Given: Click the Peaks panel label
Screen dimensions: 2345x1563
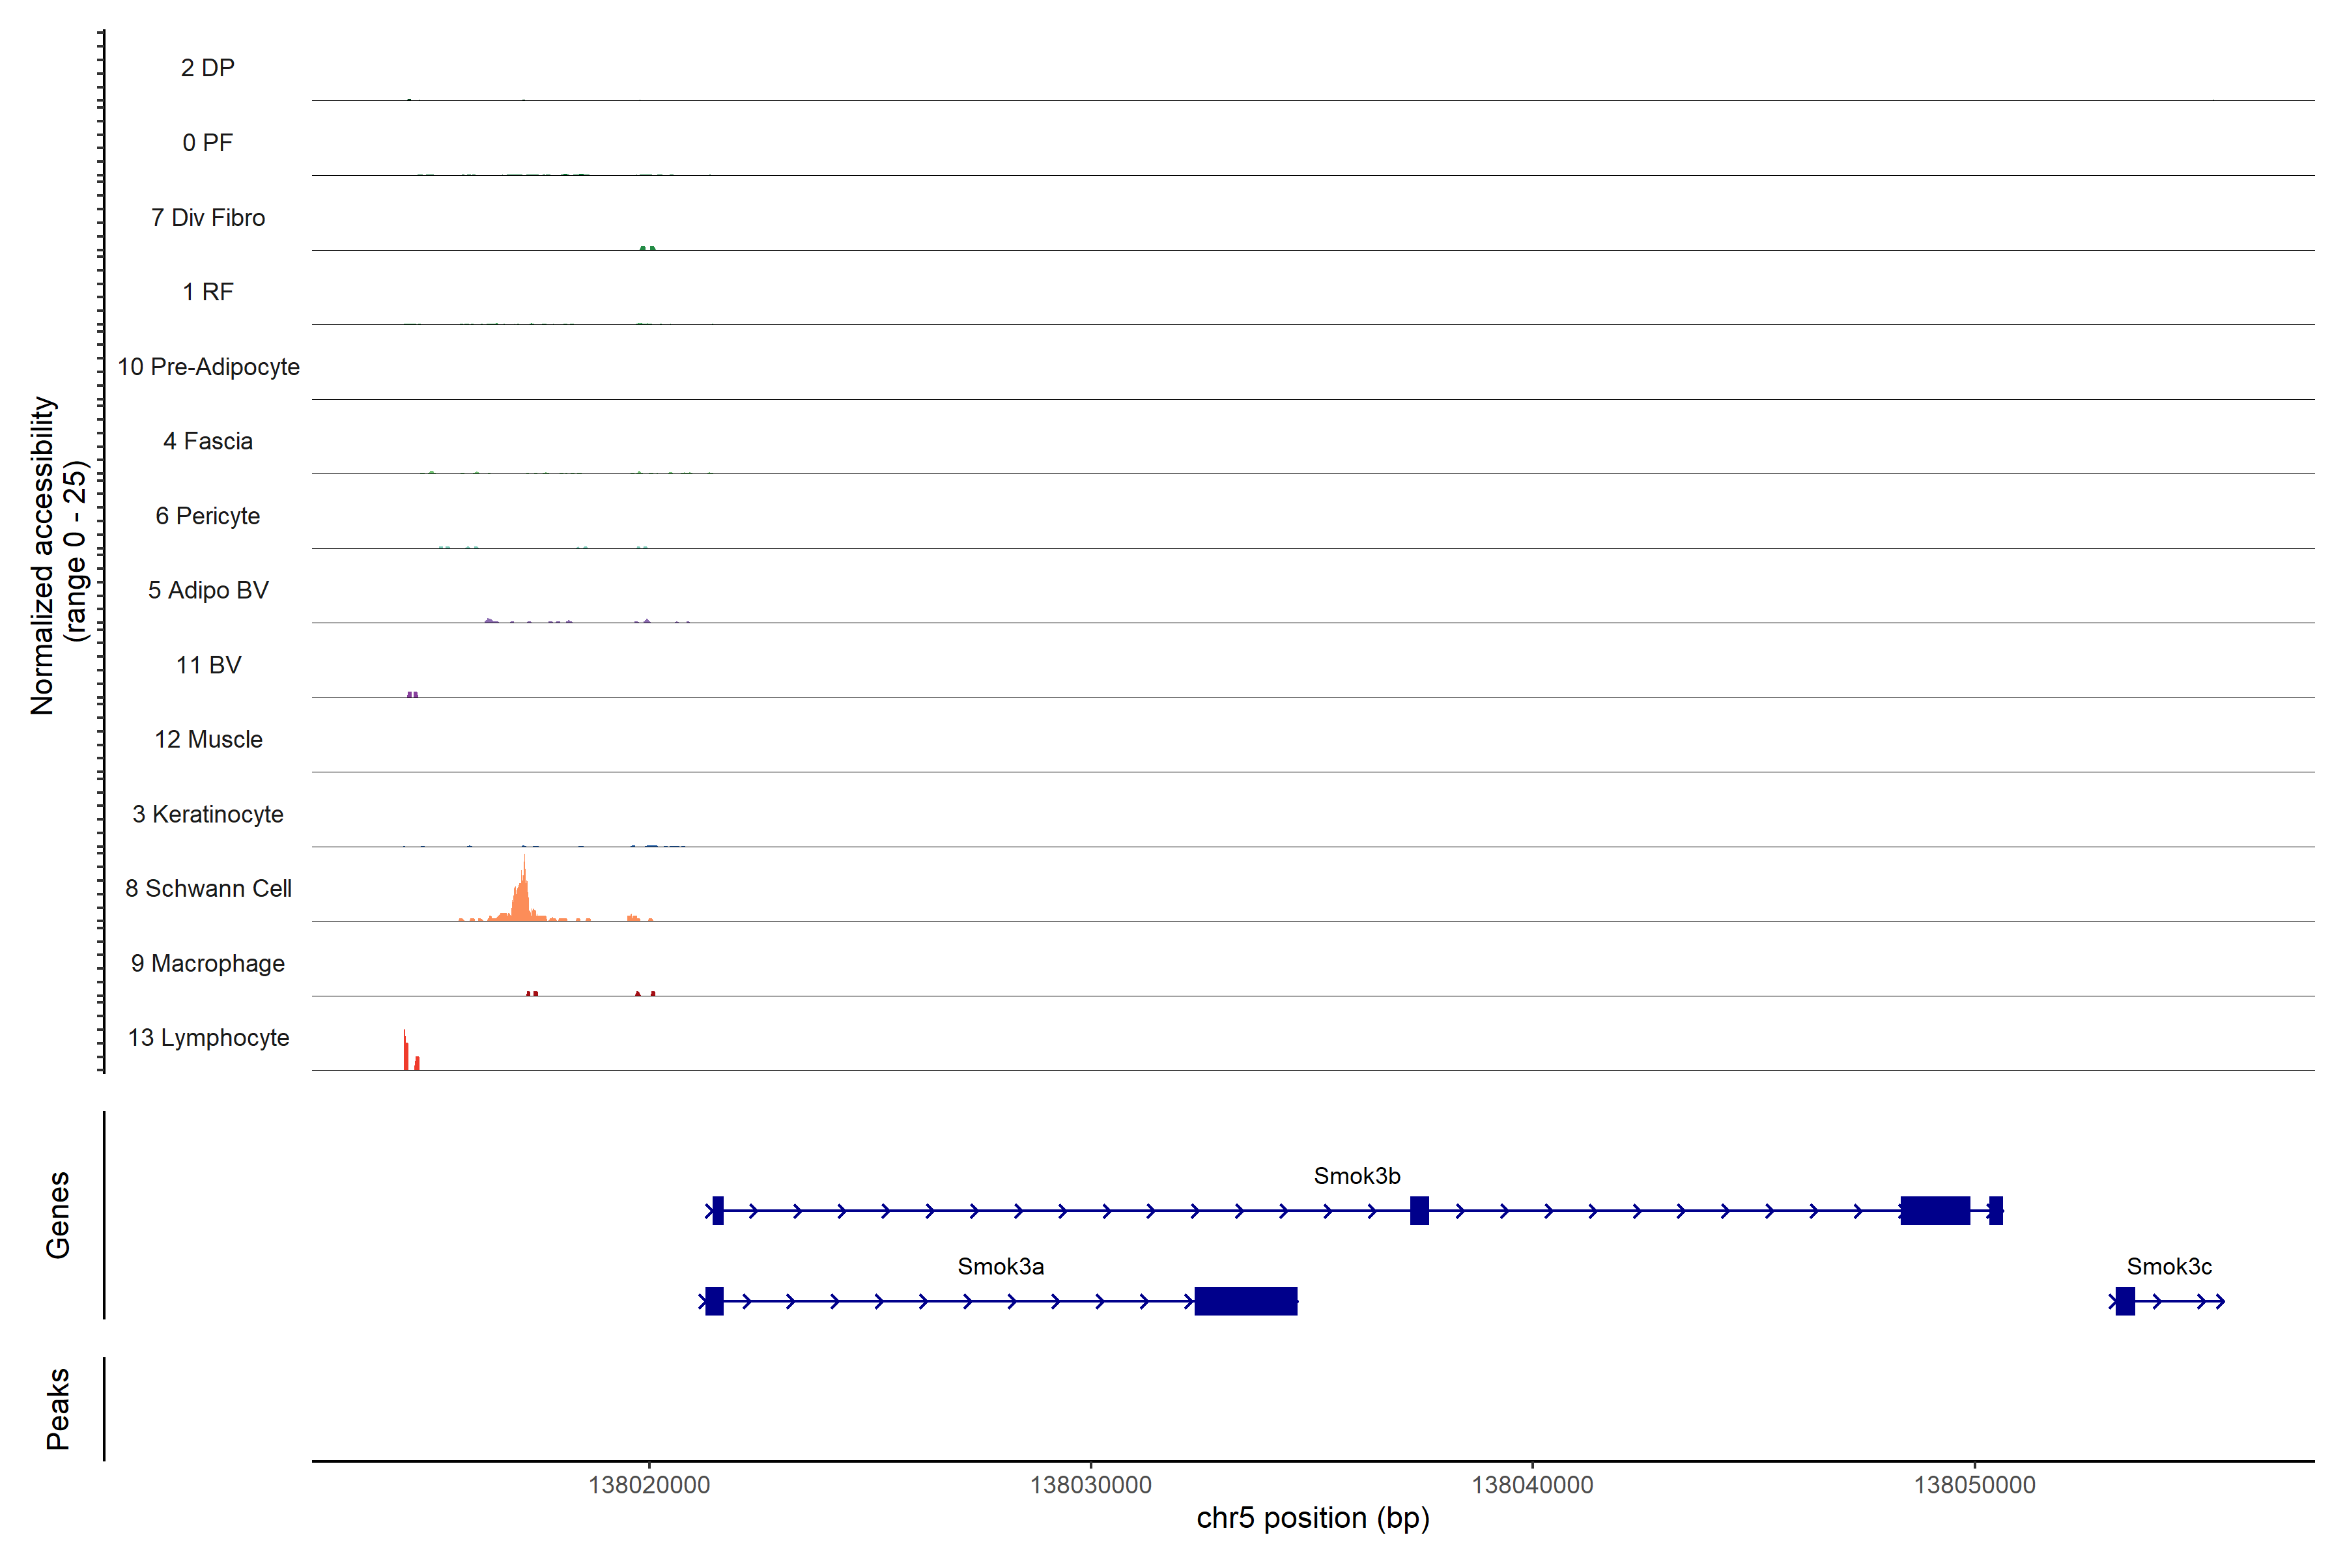Looking at the screenshot, I should point(58,1409).
